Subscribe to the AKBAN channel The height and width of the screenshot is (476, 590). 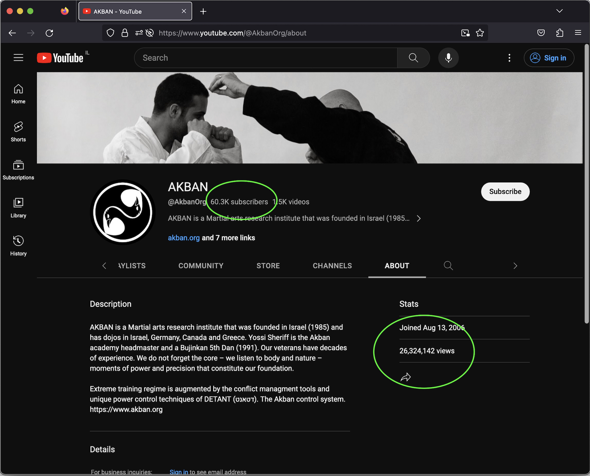pyautogui.click(x=505, y=192)
